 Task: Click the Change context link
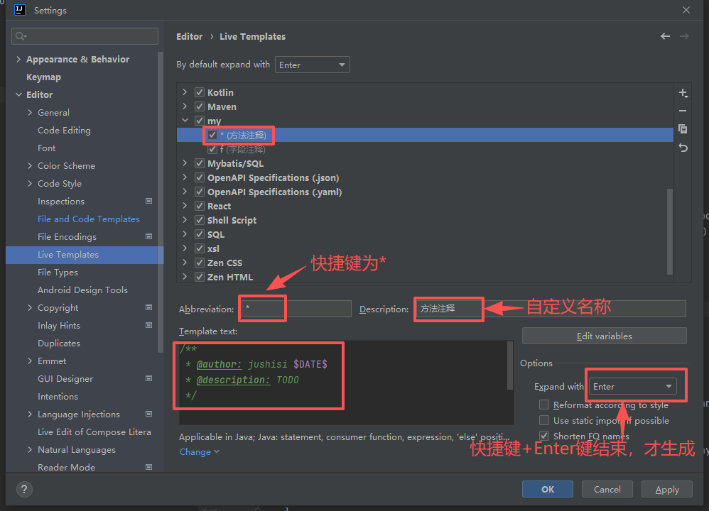click(200, 452)
